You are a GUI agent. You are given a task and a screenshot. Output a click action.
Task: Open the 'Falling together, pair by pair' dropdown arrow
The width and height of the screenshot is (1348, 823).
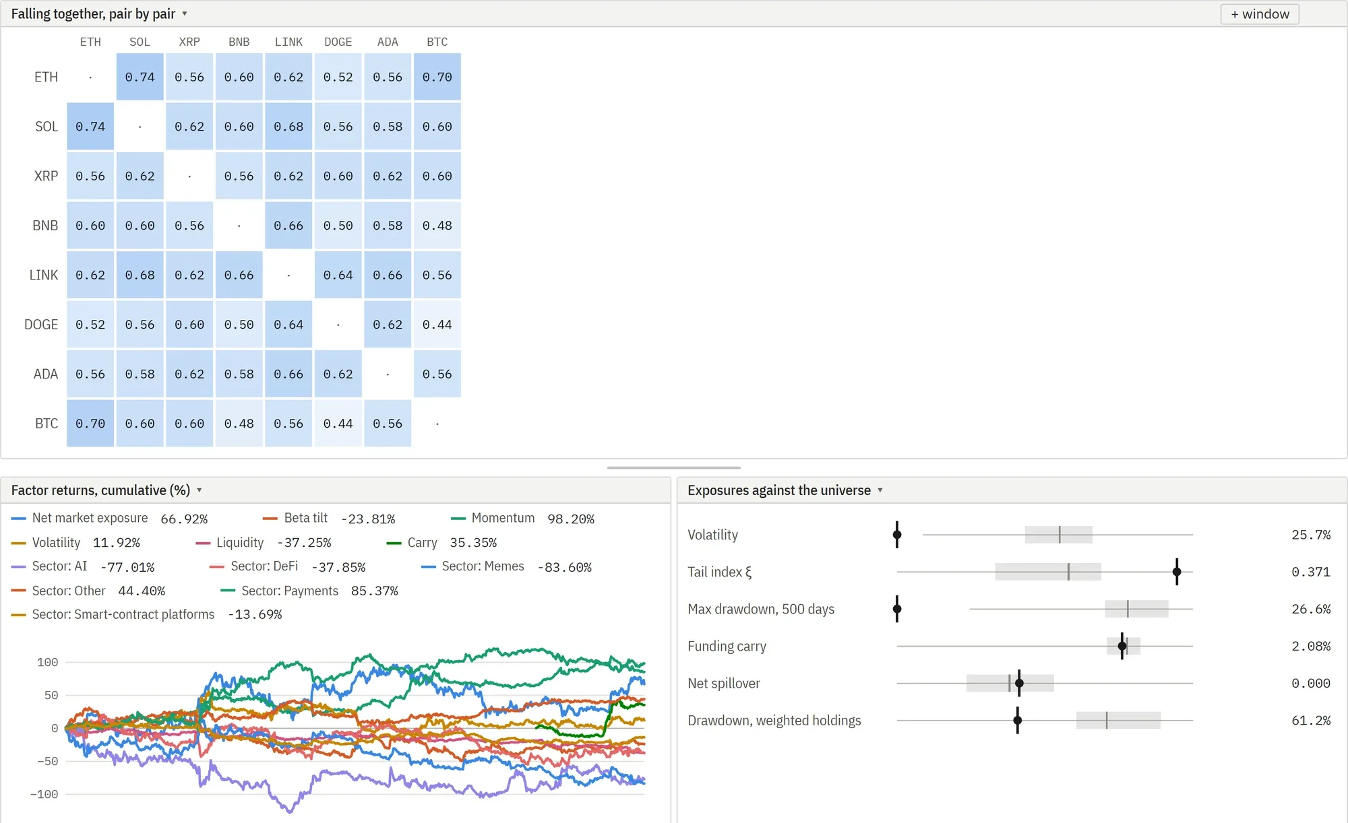point(185,14)
